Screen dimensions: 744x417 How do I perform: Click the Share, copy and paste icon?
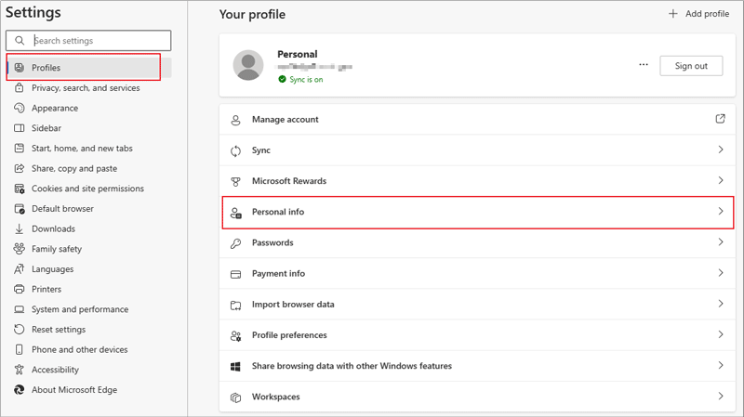pos(19,168)
